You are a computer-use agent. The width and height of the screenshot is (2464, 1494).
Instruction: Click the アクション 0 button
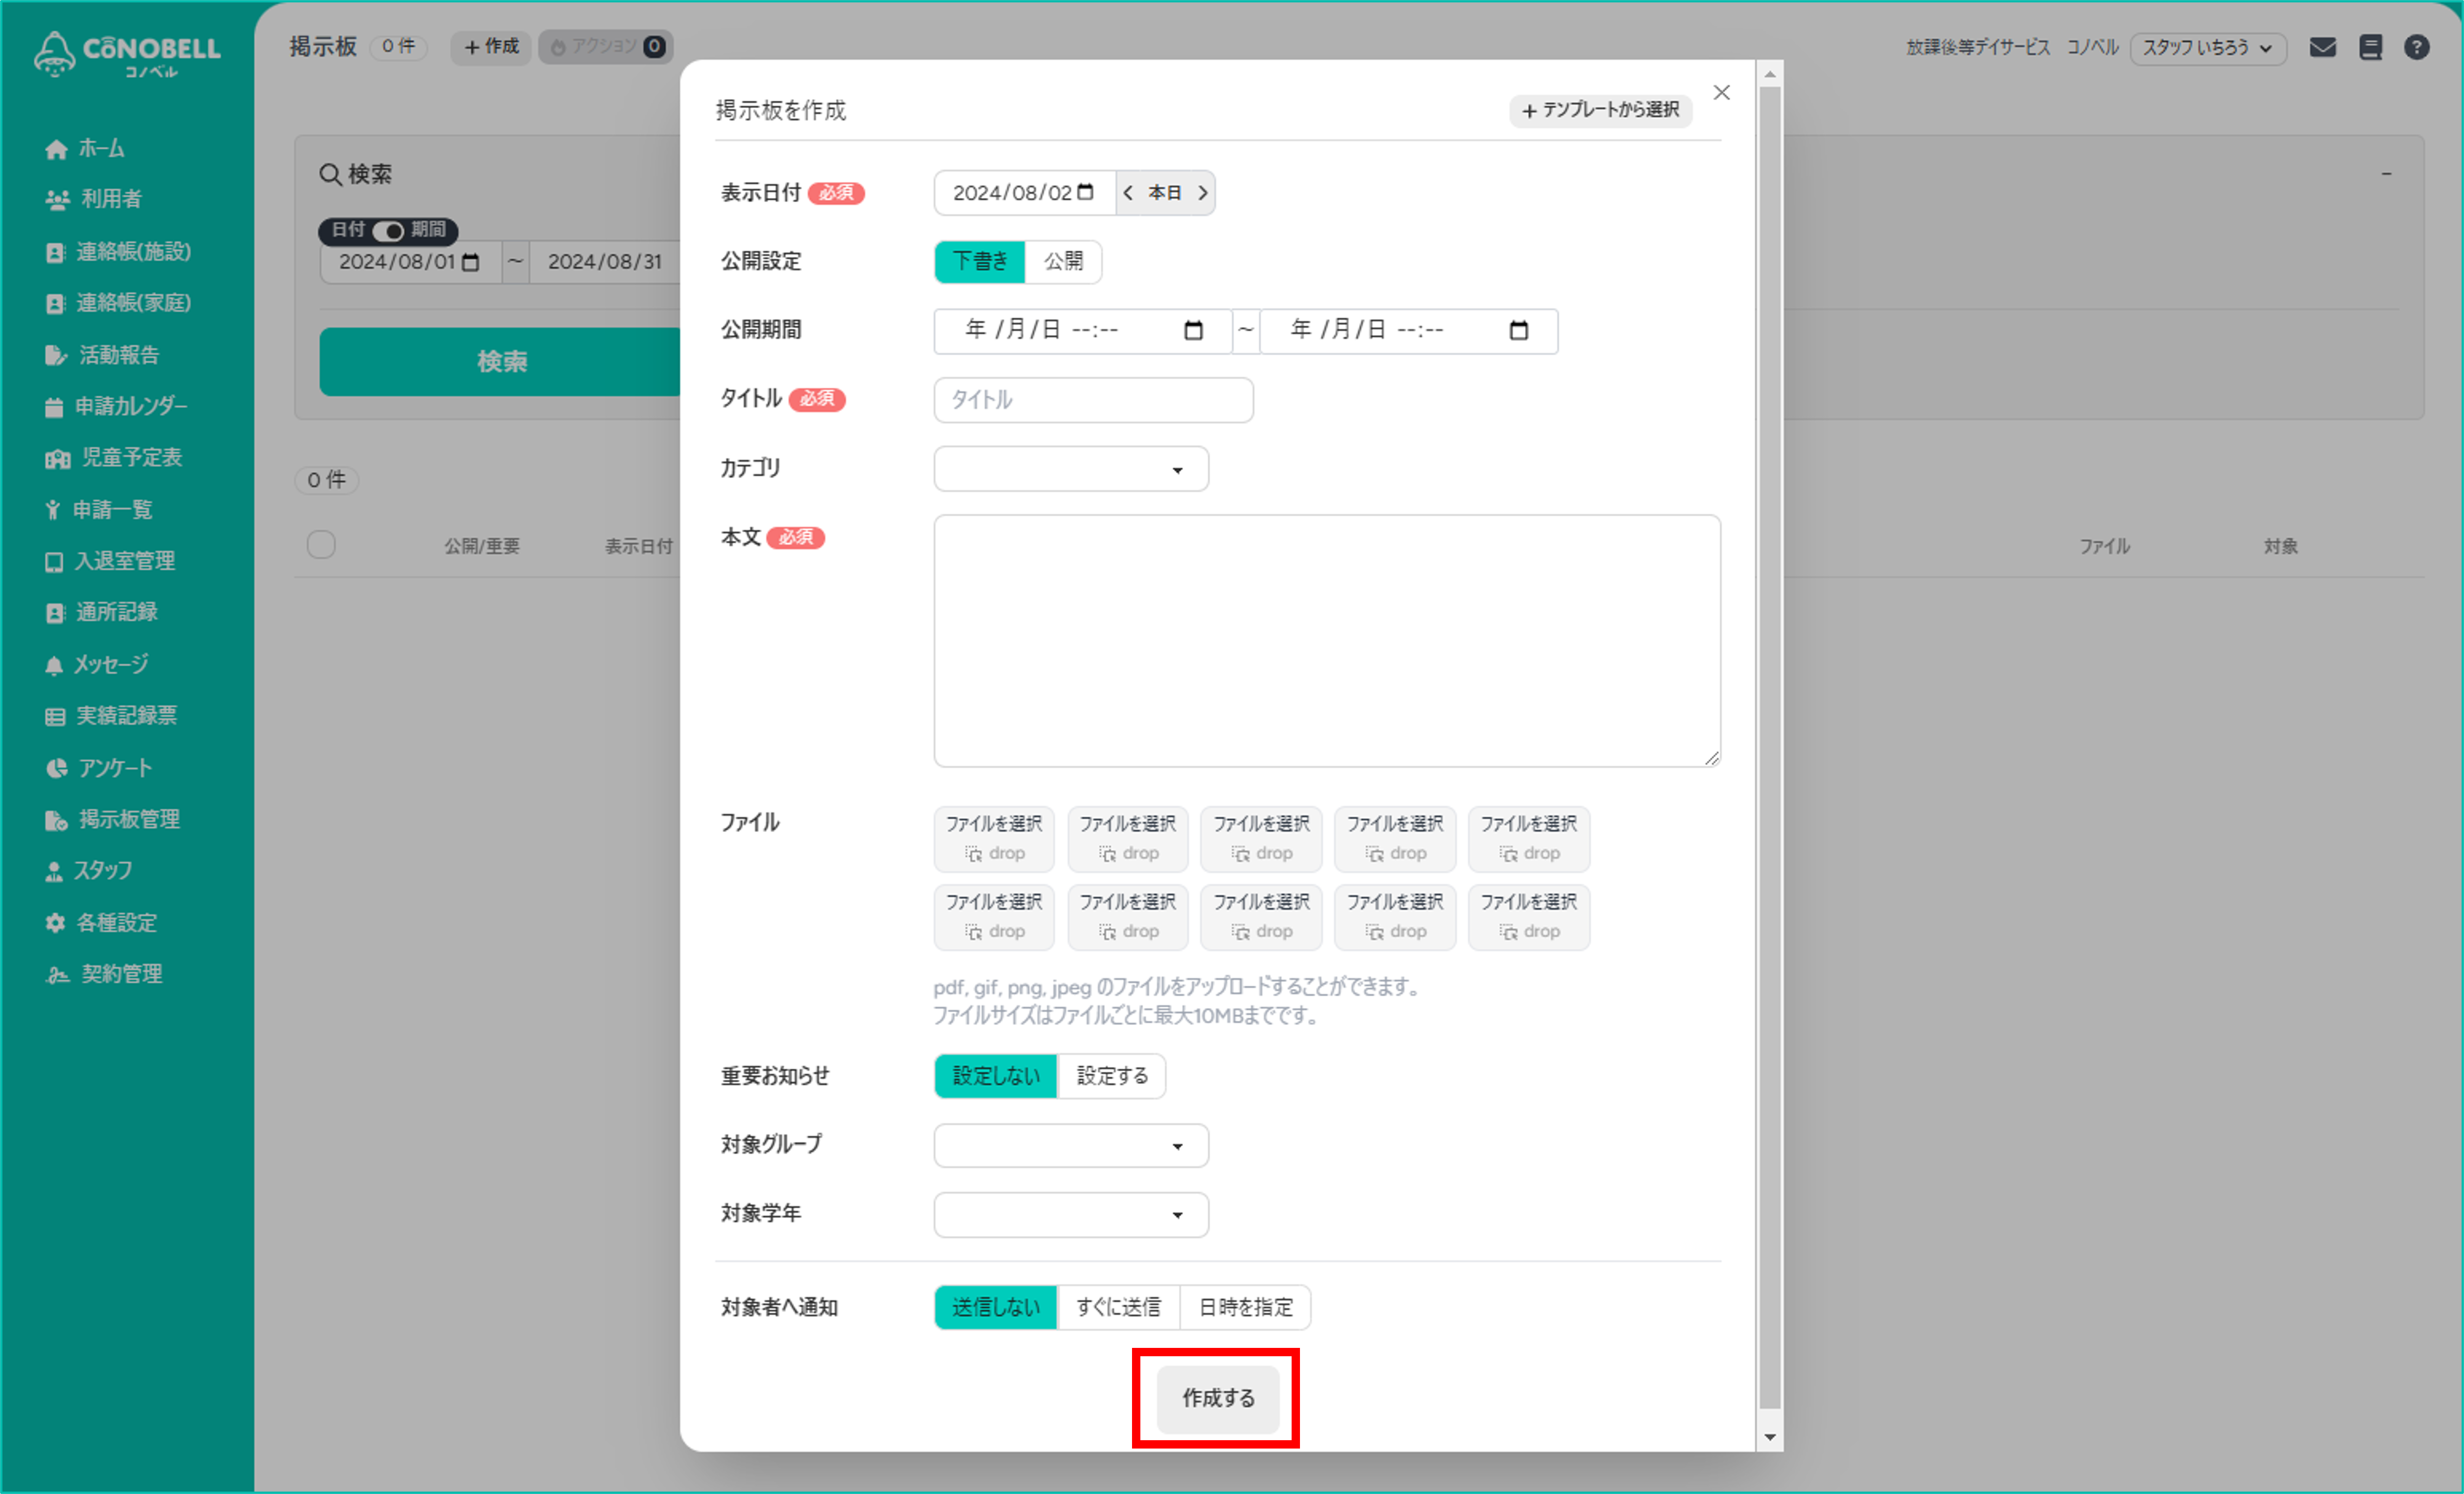point(606,46)
